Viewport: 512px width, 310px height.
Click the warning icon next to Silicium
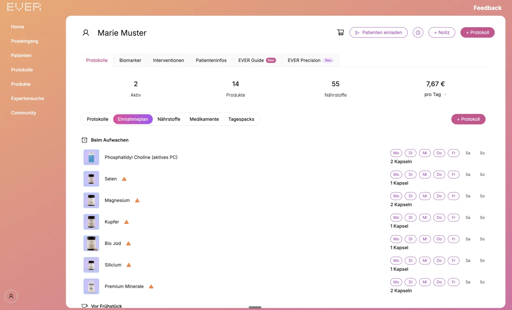[x=129, y=265]
